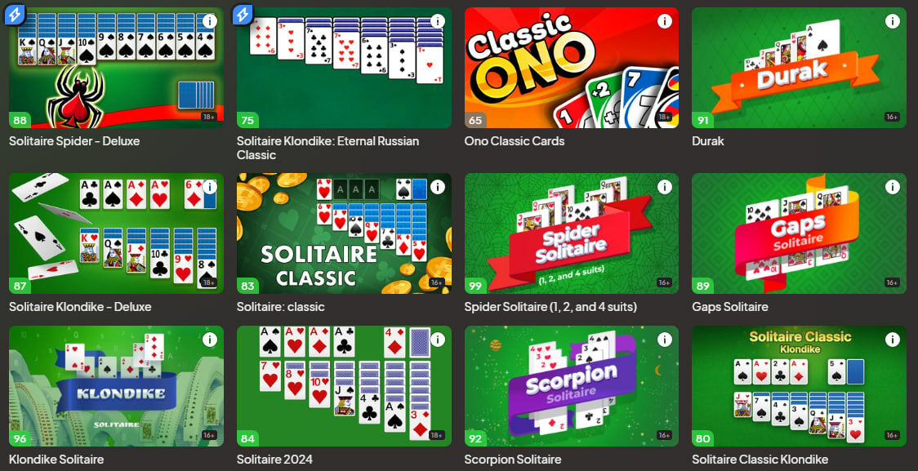Click info icon on Solitaire Spider Deluxe
Viewport: 918px width, 471px height.
[210, 22]
